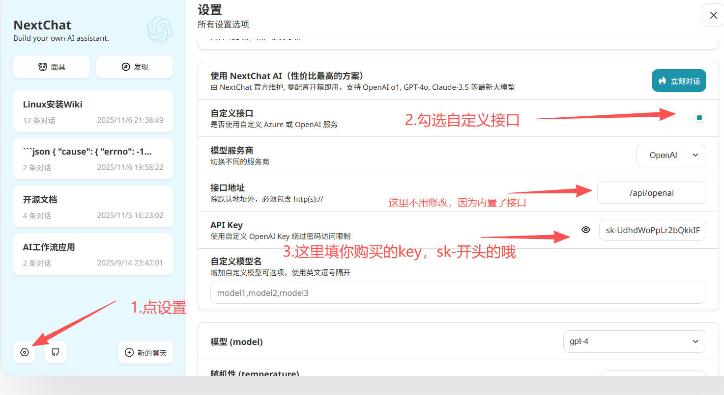Expand the gpt-4 model dropdown

[634, 342]
